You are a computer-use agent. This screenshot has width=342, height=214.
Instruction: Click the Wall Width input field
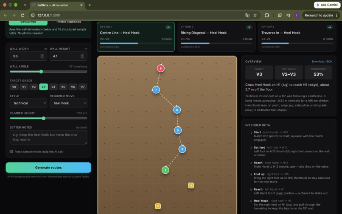click(x=28, y=56)
